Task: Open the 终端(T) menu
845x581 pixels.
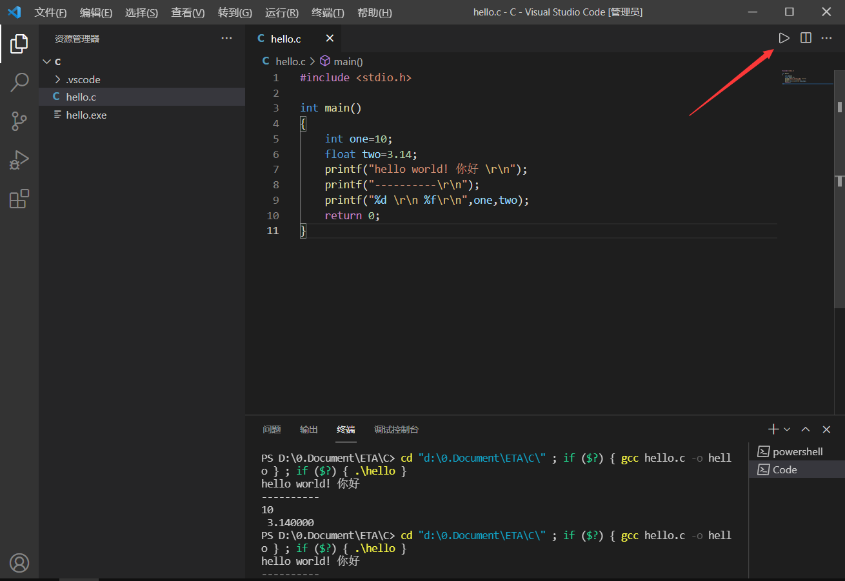Action: point(328,13)
